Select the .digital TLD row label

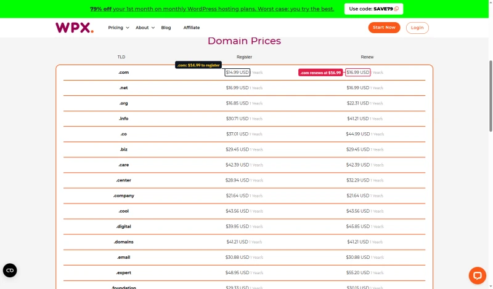pos(124,226)
